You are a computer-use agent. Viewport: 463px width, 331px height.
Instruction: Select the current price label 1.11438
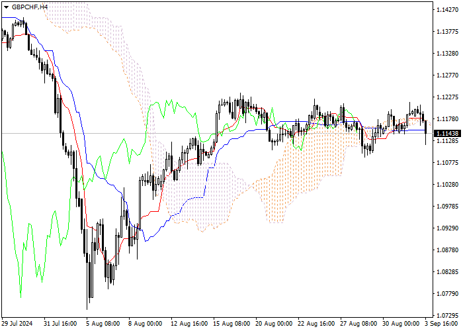tap(447, 133)
